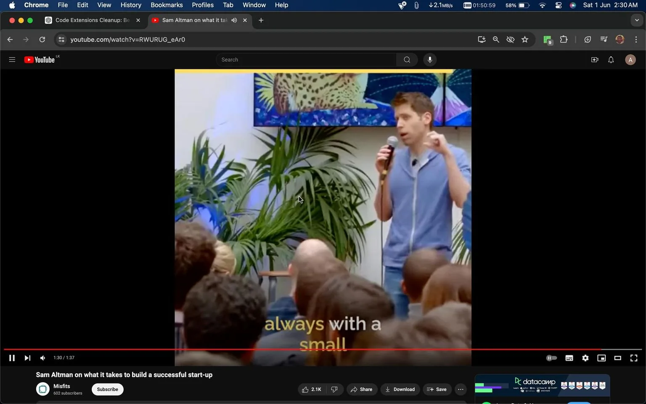Skip to the next video
The image size is (646, 404).
[x=27, y=358]
